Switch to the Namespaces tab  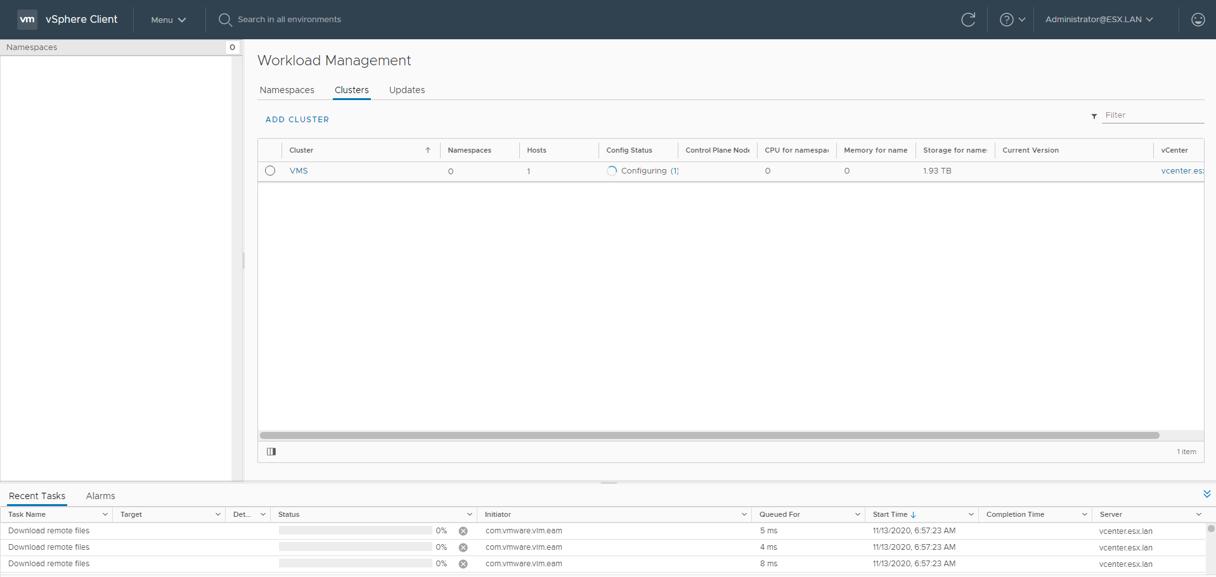(287, 90)
